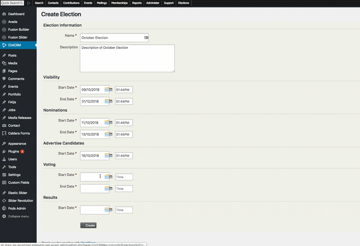Click in the Description text area
Viewport: 360px width, 246px height.
coord(127,58)
